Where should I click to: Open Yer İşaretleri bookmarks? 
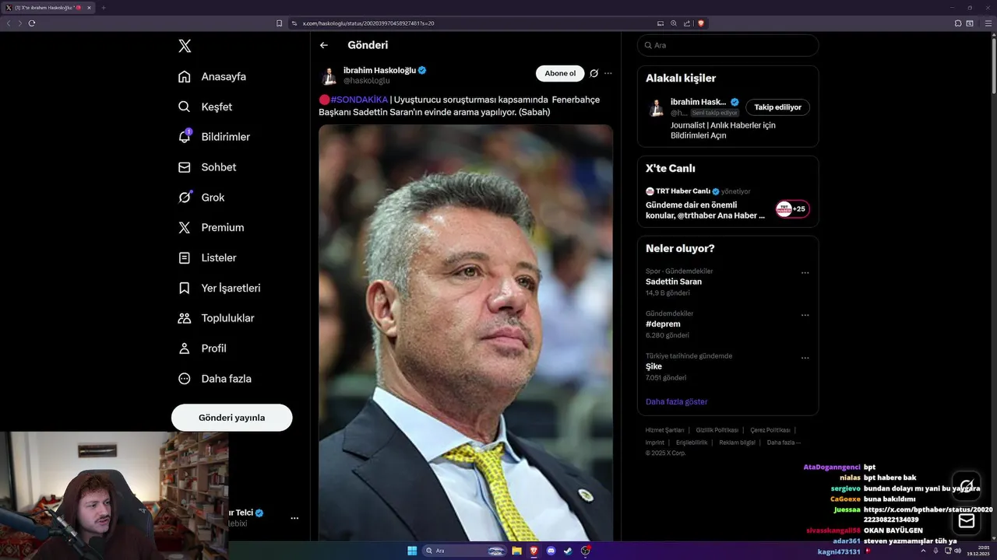[x=219, y=288]
